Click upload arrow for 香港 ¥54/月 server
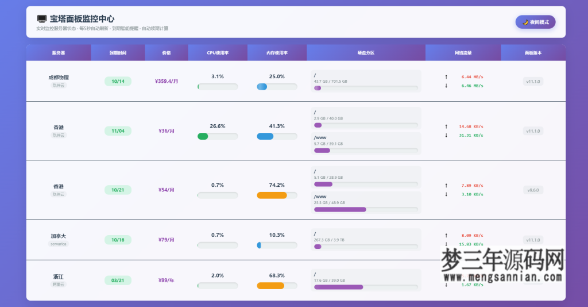The image size is (588, 307). click(446, 186)
